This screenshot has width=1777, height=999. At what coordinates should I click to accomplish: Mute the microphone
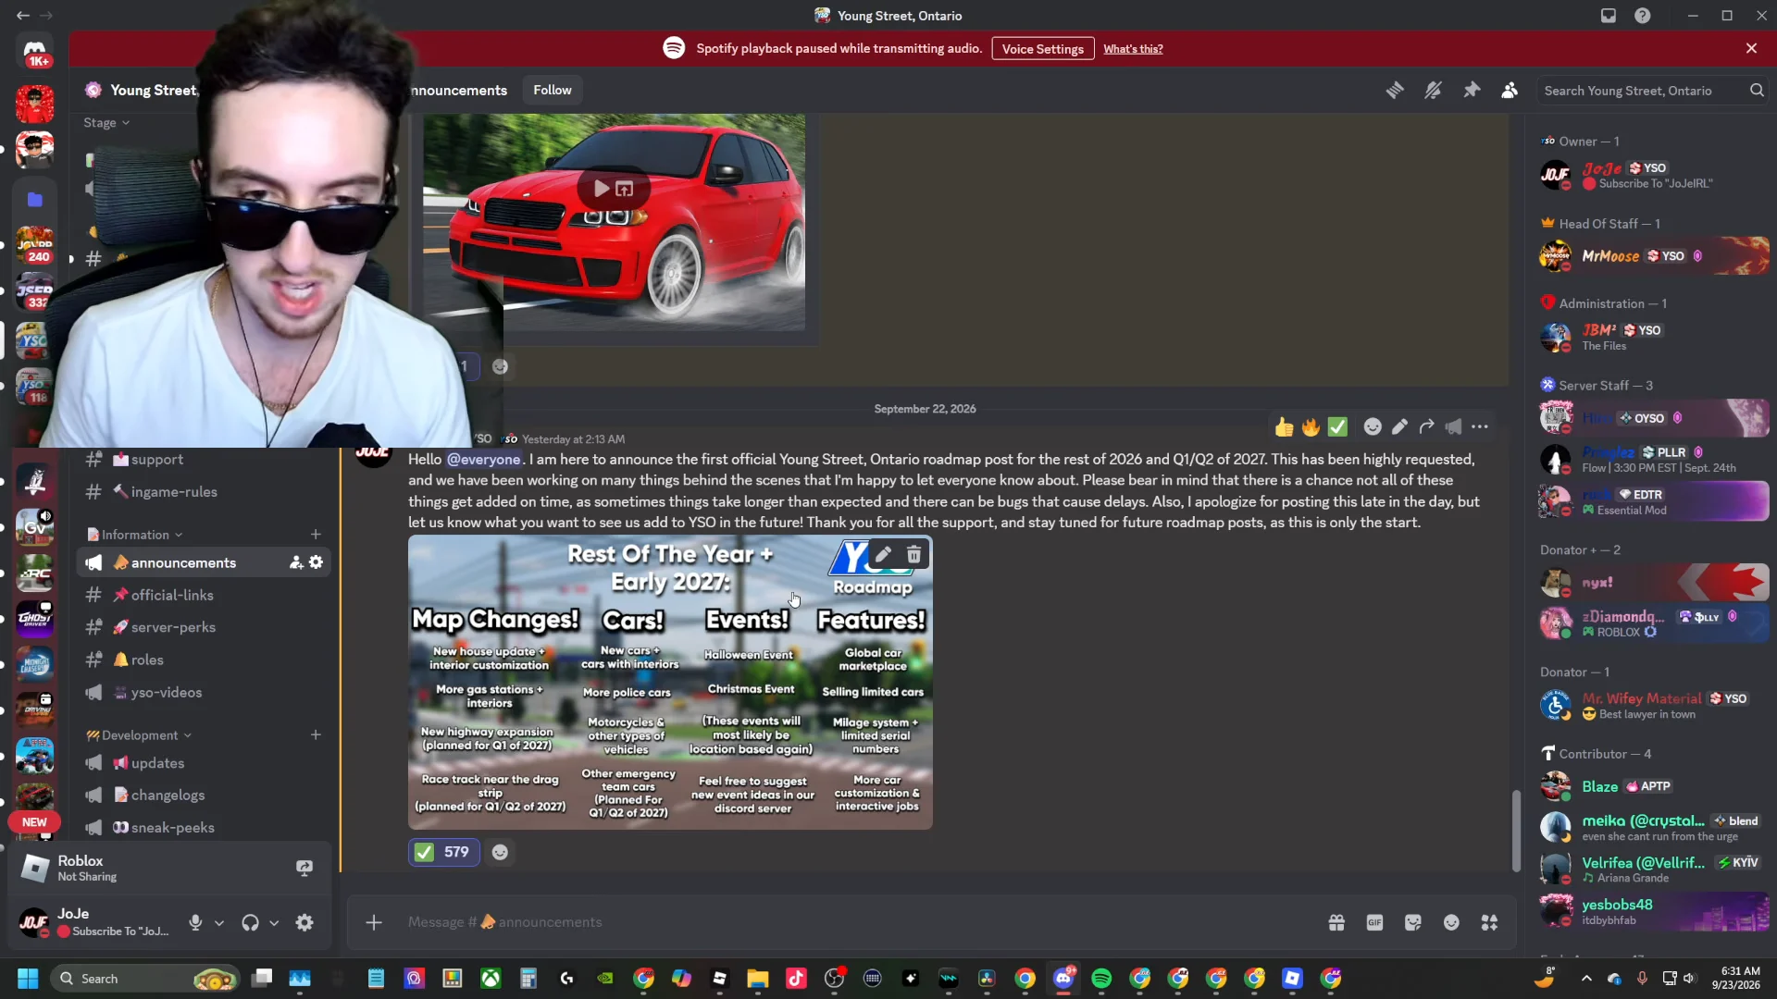tap(195, 922)
